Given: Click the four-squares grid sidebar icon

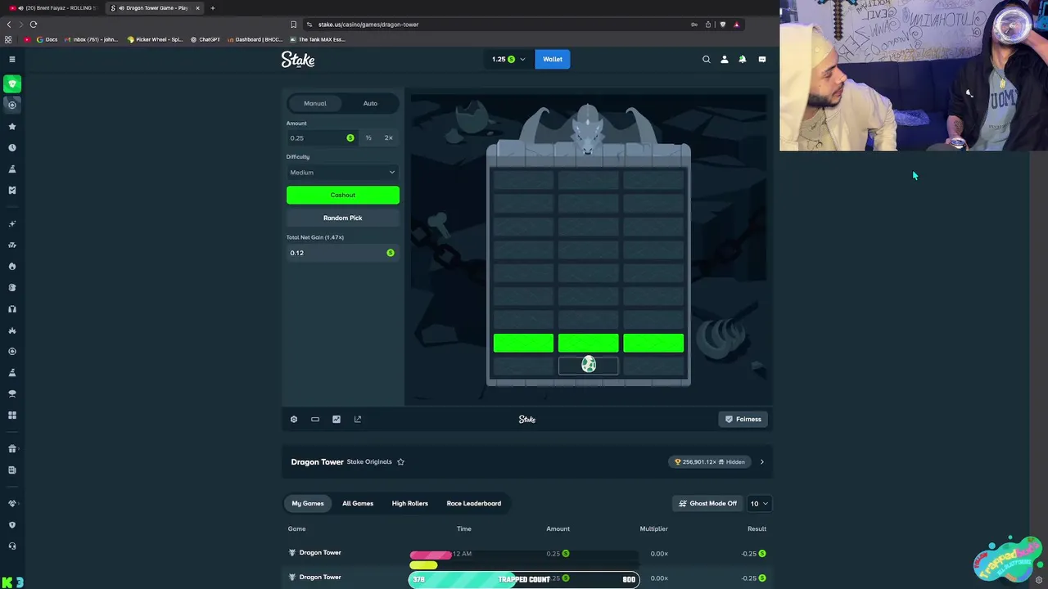Looking at the screenshot, I should 12,416.
